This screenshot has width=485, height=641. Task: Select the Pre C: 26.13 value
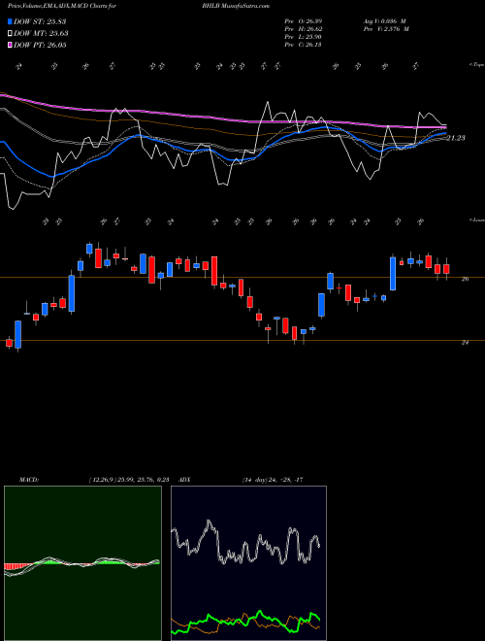[x=304, y=45]
